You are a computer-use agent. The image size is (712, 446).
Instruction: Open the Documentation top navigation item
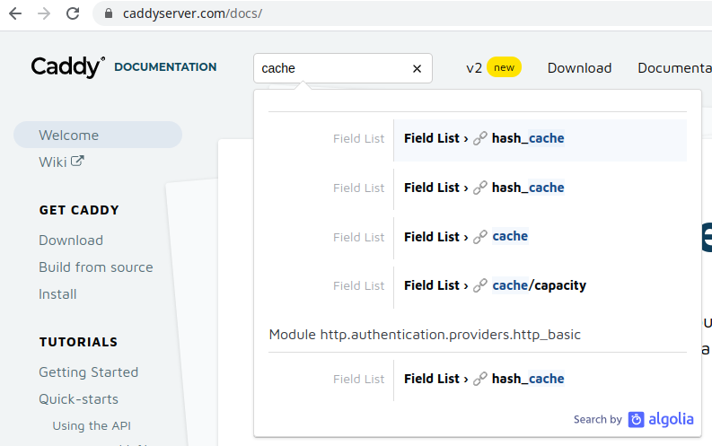675,68
